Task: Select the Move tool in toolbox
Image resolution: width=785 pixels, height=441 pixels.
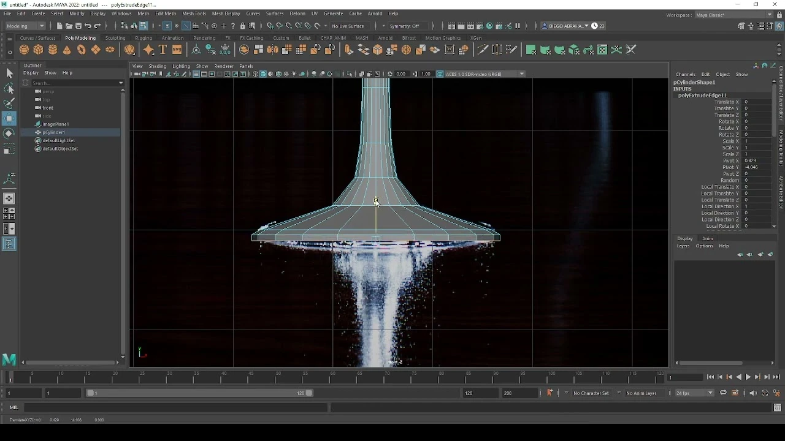Action: [x=9, y=118]
